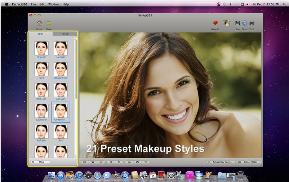Screen dimensions: 289x182
Task: Launch iTunes from the Dock
Action: [x=79, y=176]
